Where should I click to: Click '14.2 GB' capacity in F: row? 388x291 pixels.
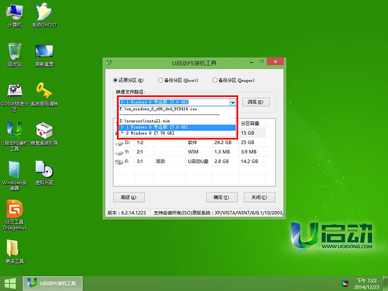pyautogui.click(x=250, y=161)
